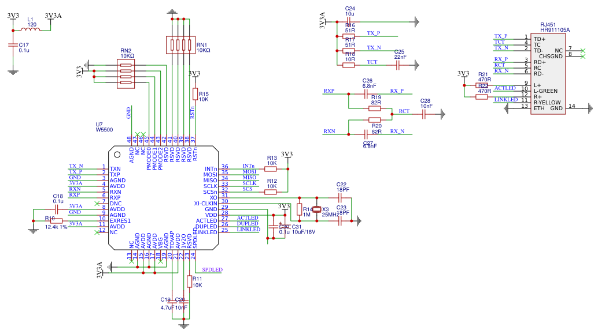
Task: Click the U7 reference designator
Action: point(99,125)
